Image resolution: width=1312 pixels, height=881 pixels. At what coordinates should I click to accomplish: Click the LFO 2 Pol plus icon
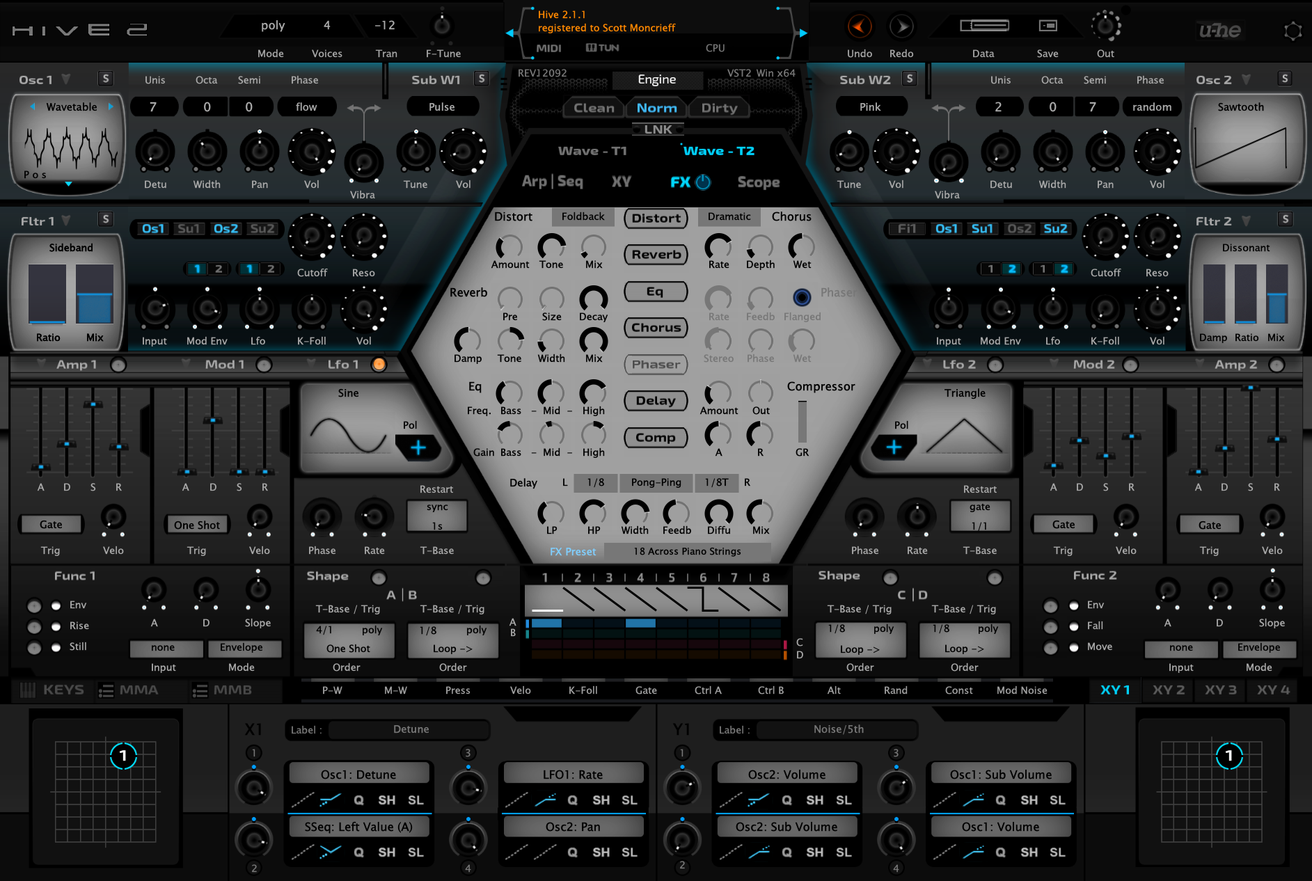pyautogui.click(x=894, y=447)
